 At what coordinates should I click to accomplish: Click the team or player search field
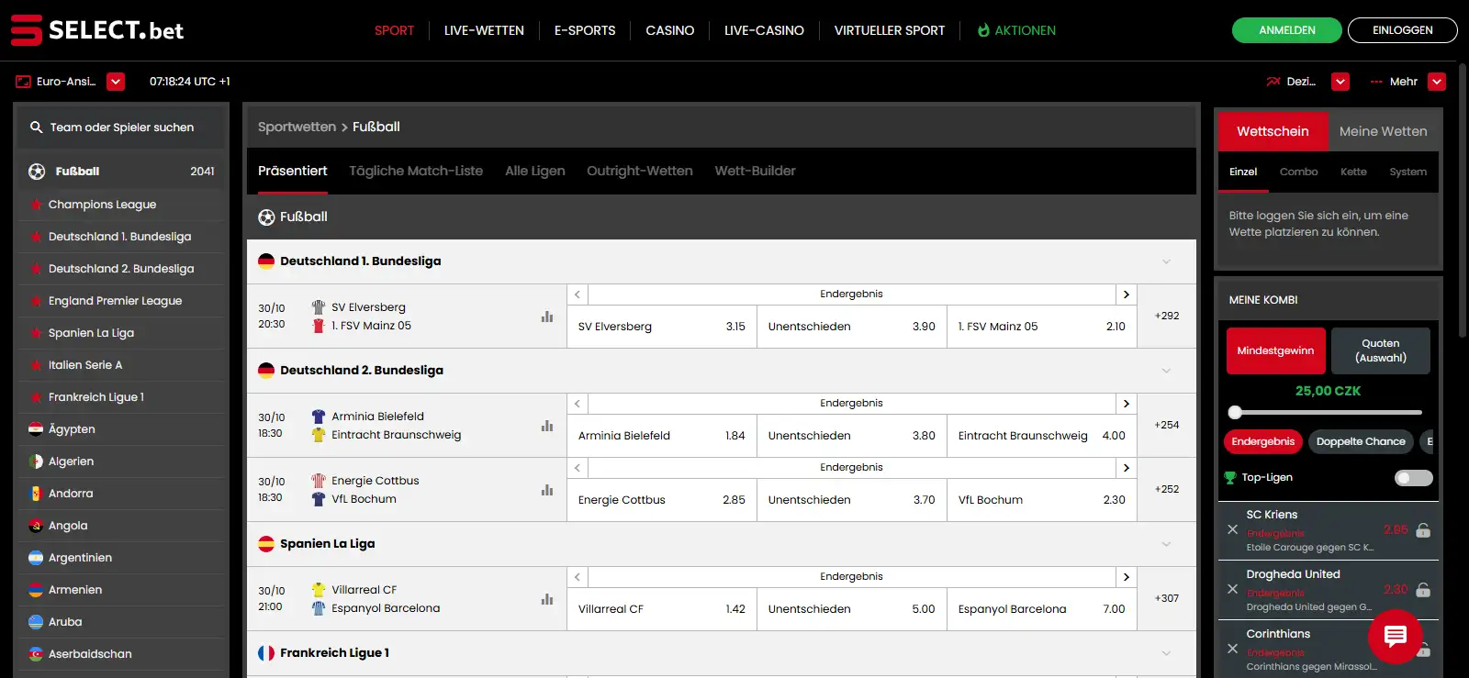pyautogui.click(x=120, y=128)
